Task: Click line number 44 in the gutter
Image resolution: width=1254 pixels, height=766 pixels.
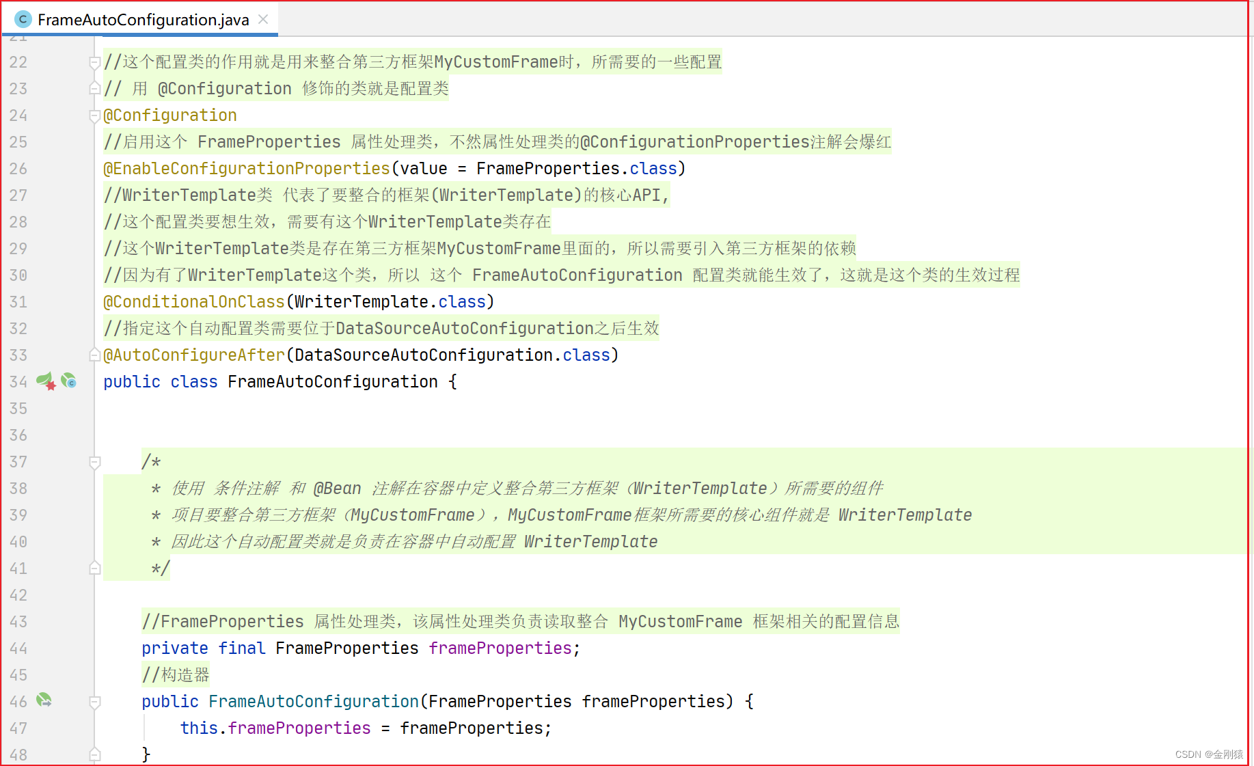Action: pyautogui.click(x=18, y=648)
